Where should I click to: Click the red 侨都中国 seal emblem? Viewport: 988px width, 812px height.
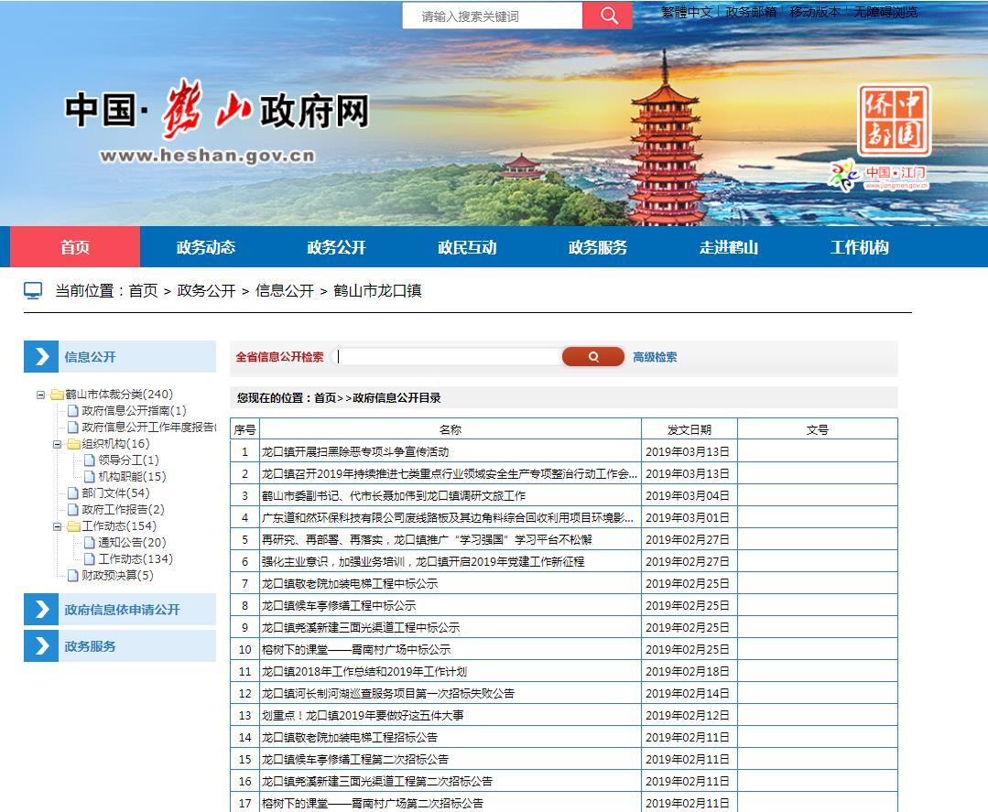tap(894, 120)
